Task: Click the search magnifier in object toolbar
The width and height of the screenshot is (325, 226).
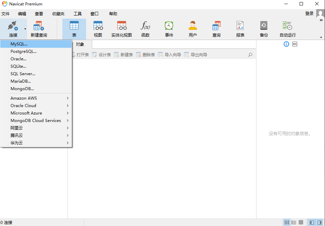Action: [250, 55]
